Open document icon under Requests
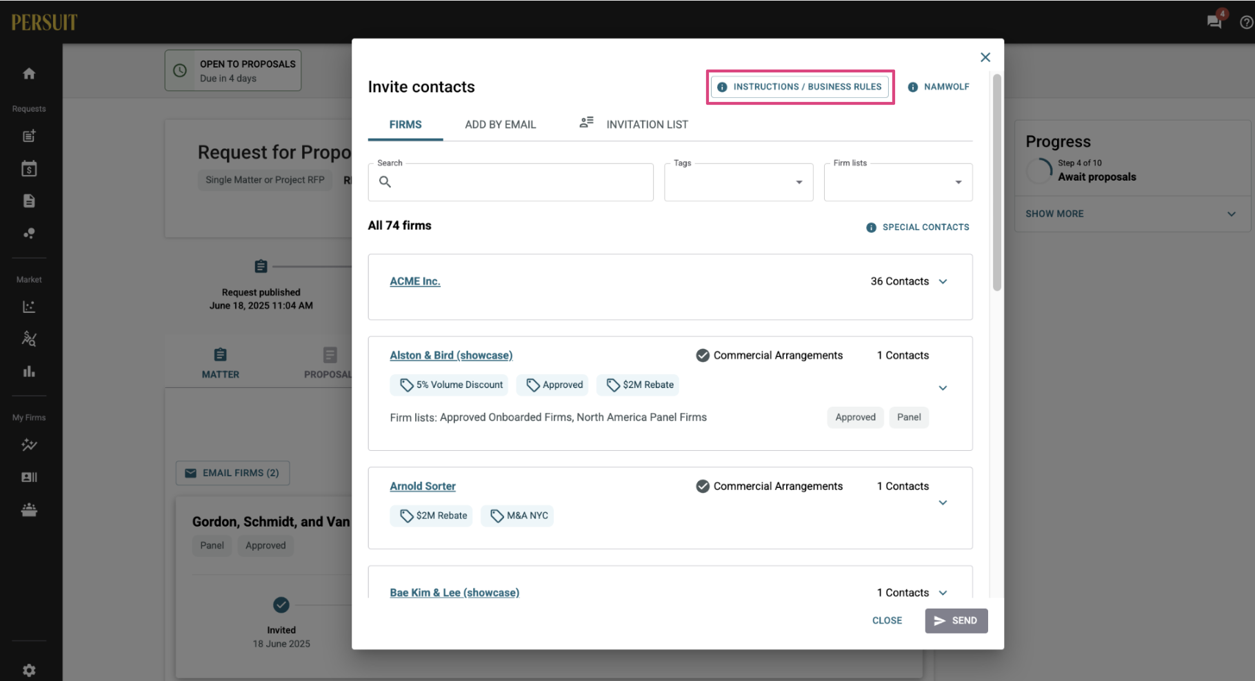The width and height of the screenshot is (1255, 681). [29, 201]
